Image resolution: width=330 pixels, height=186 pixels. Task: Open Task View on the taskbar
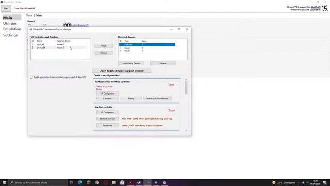71,182
